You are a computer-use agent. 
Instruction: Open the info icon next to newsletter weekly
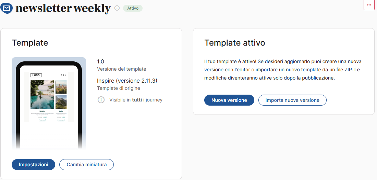point(117,8)
